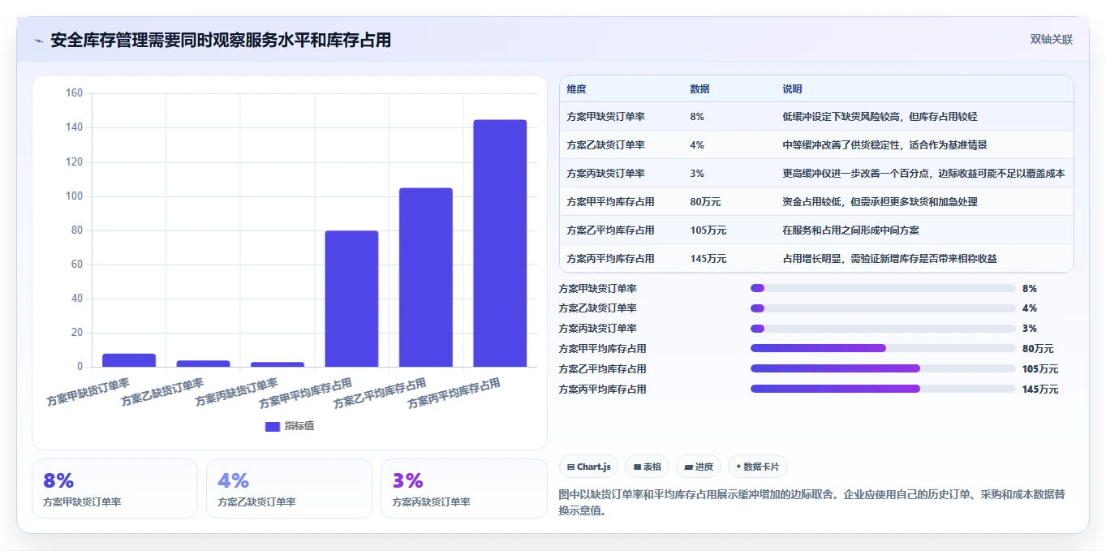Click table value 8%

point(697,117)
